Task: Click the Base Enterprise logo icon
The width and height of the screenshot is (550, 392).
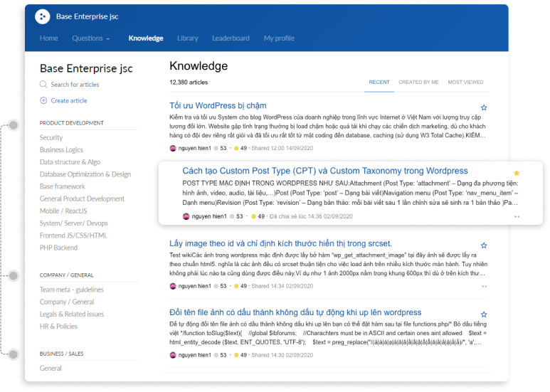Action: click(x=43, y=16)
